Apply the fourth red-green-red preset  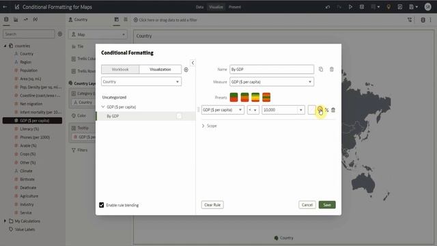(266, 97)
